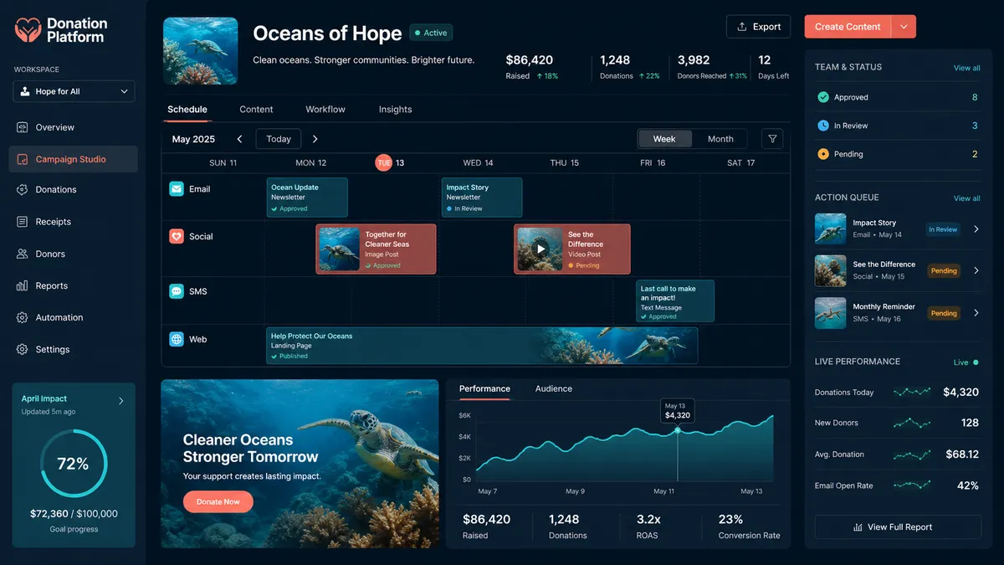Open the Last call SMS text message event
This screenshot has width=1004, height=565.
pyautogui.click(x=675, y=301)
